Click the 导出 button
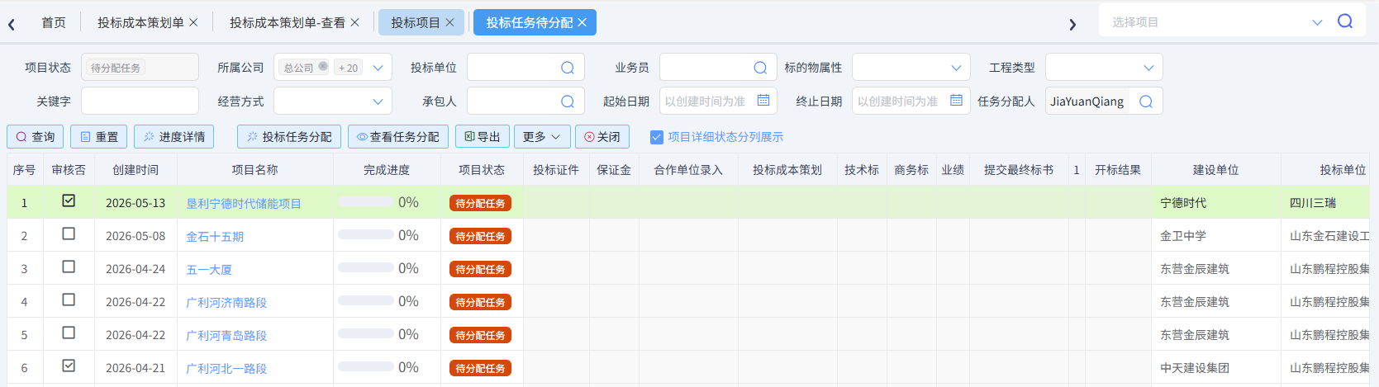Screen dimensions: 1379x387 click(x=482, y=136)
